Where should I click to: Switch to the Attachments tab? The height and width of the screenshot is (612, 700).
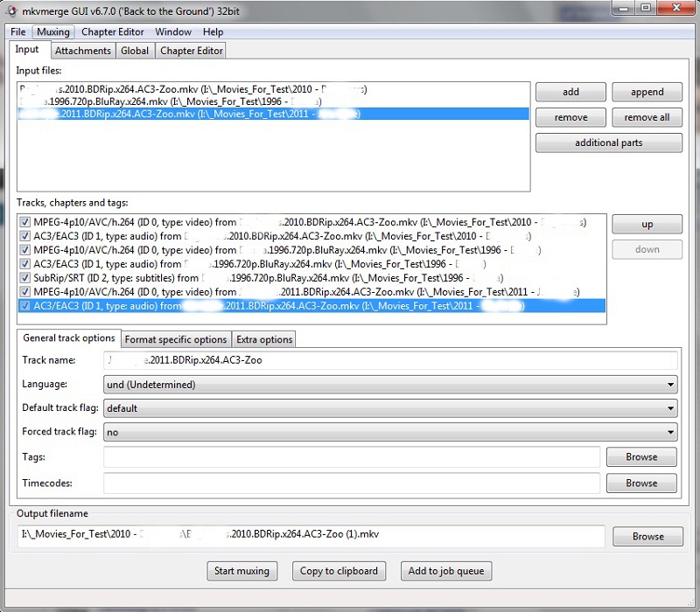(x=83, y=51)
